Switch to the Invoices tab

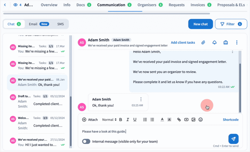click(x=200, y=5)
